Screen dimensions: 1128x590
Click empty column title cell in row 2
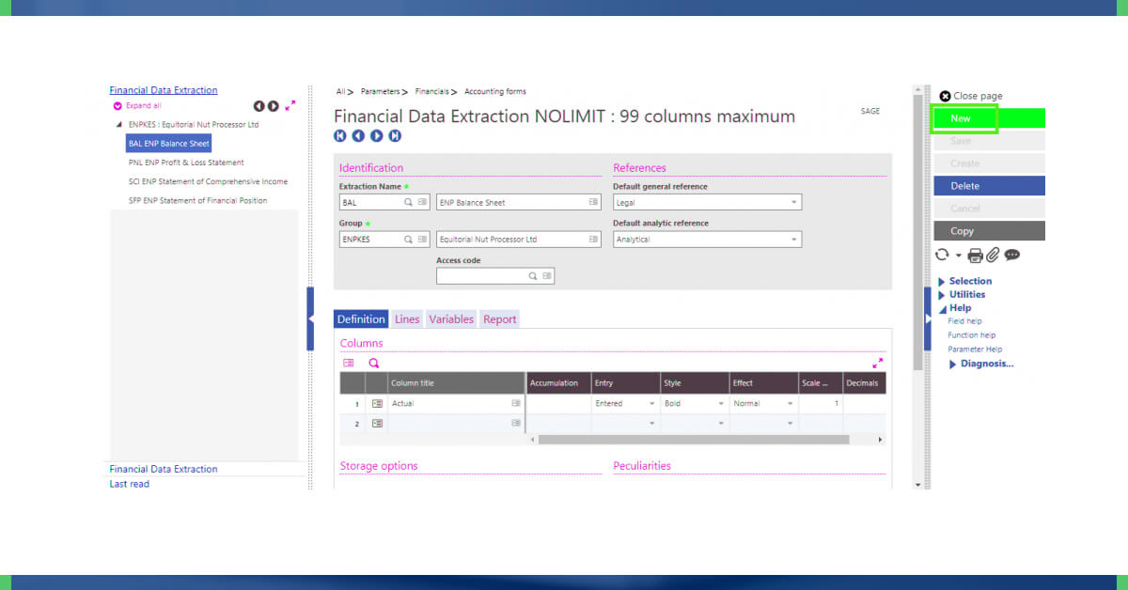pos(456,424)
